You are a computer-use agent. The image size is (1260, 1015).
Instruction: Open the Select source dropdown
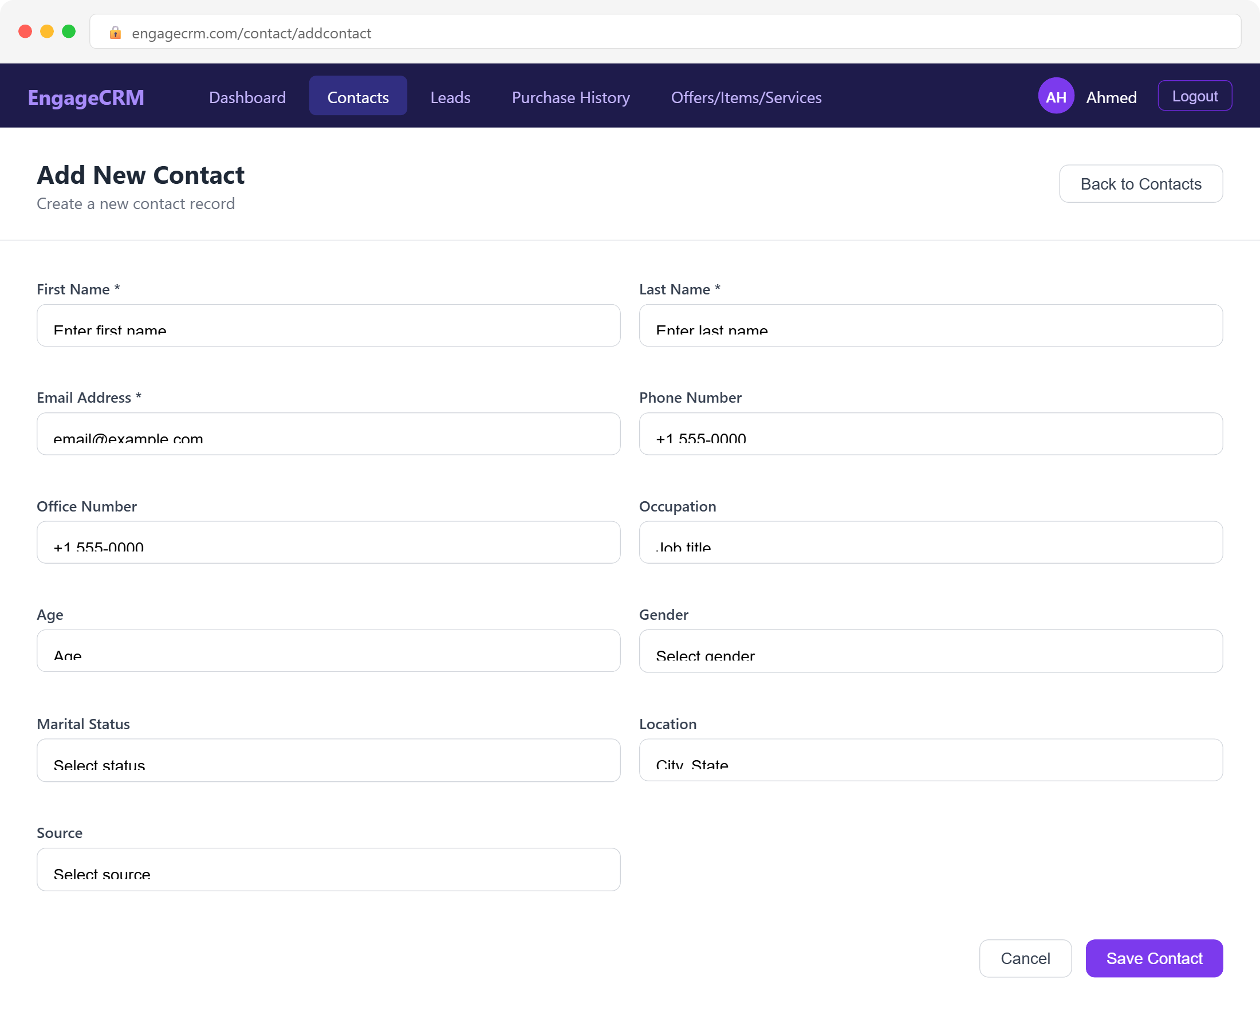pos(328,870)
